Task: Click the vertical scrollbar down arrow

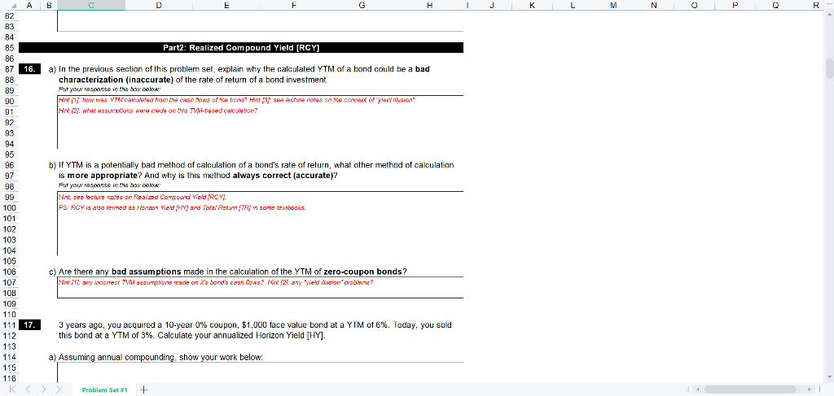Action: (828, 377)
